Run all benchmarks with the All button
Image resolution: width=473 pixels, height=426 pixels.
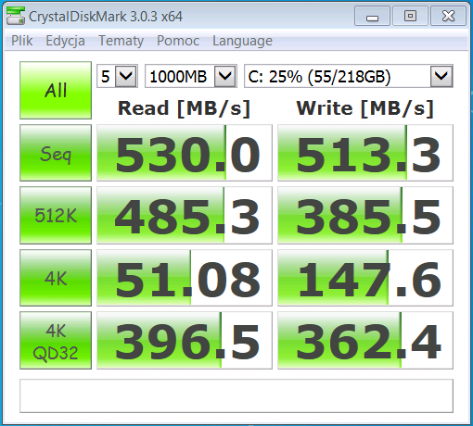click(x=56, y=90)
